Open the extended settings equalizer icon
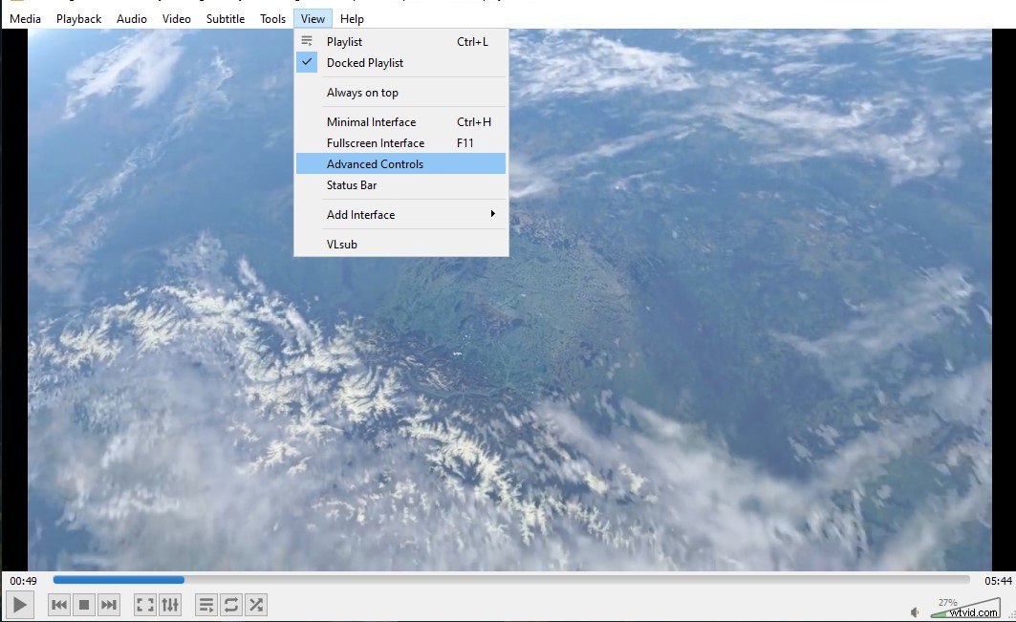Screen dimensions: 1016x622 [169, 604]
